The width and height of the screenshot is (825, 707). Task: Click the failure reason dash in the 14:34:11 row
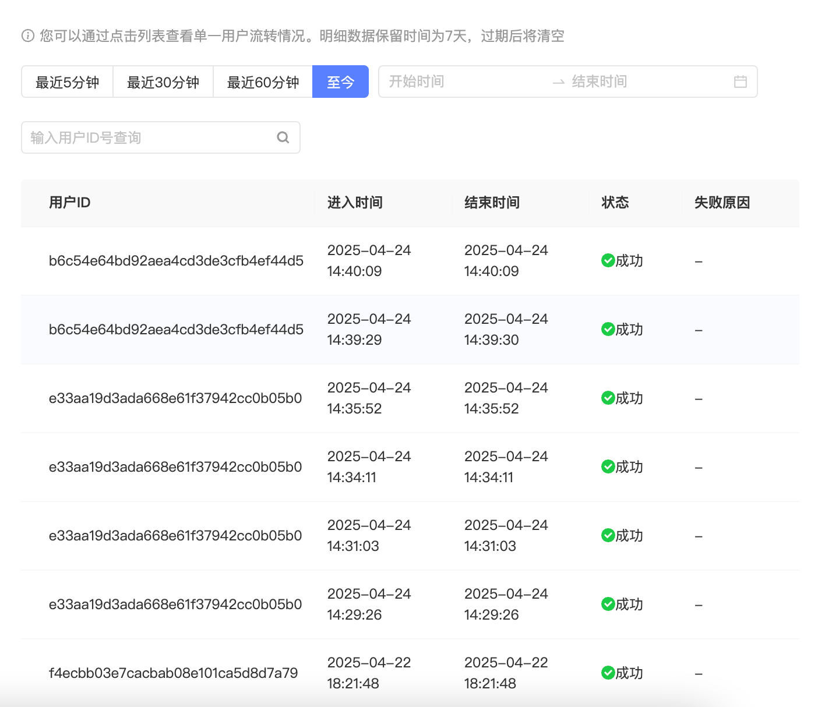click(x=699, y=468)
